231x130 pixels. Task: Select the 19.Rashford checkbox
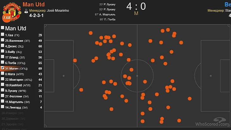3,85
